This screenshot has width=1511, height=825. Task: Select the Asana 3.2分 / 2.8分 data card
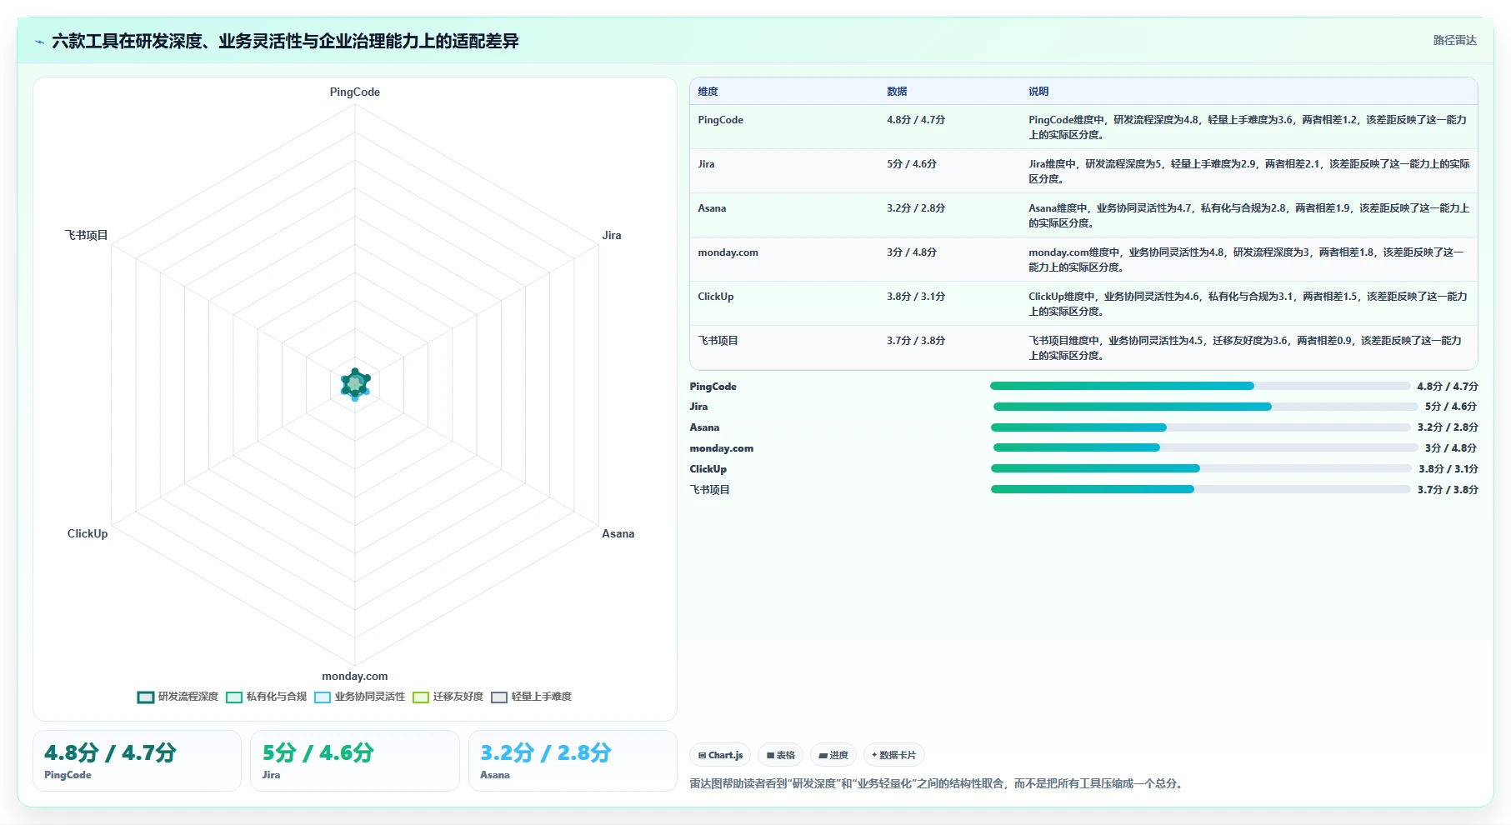(573, 761)
